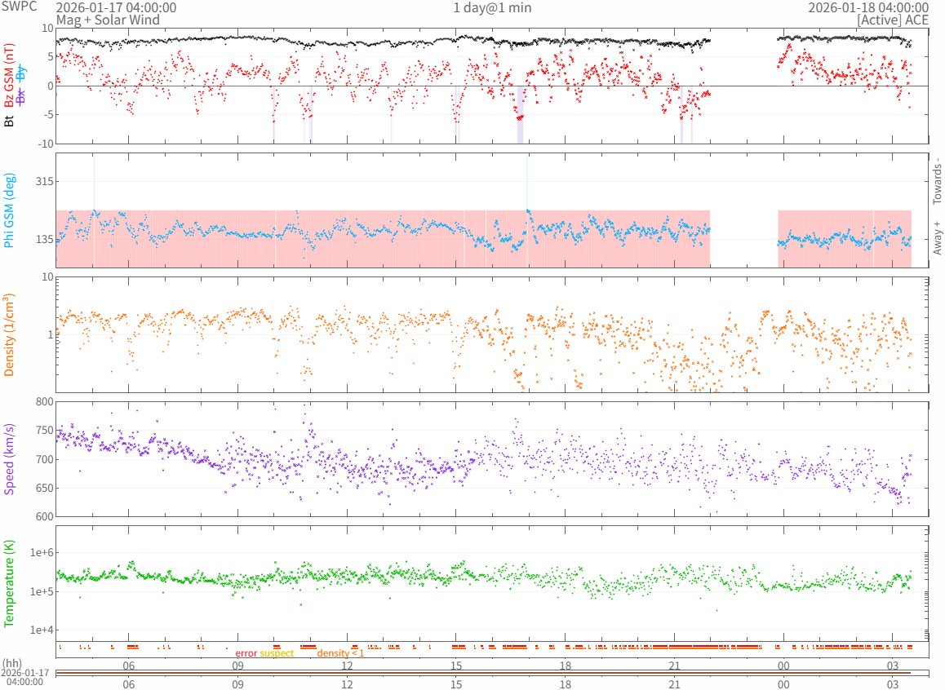Click the green Temperature (K) axis label

click(10, 583)
